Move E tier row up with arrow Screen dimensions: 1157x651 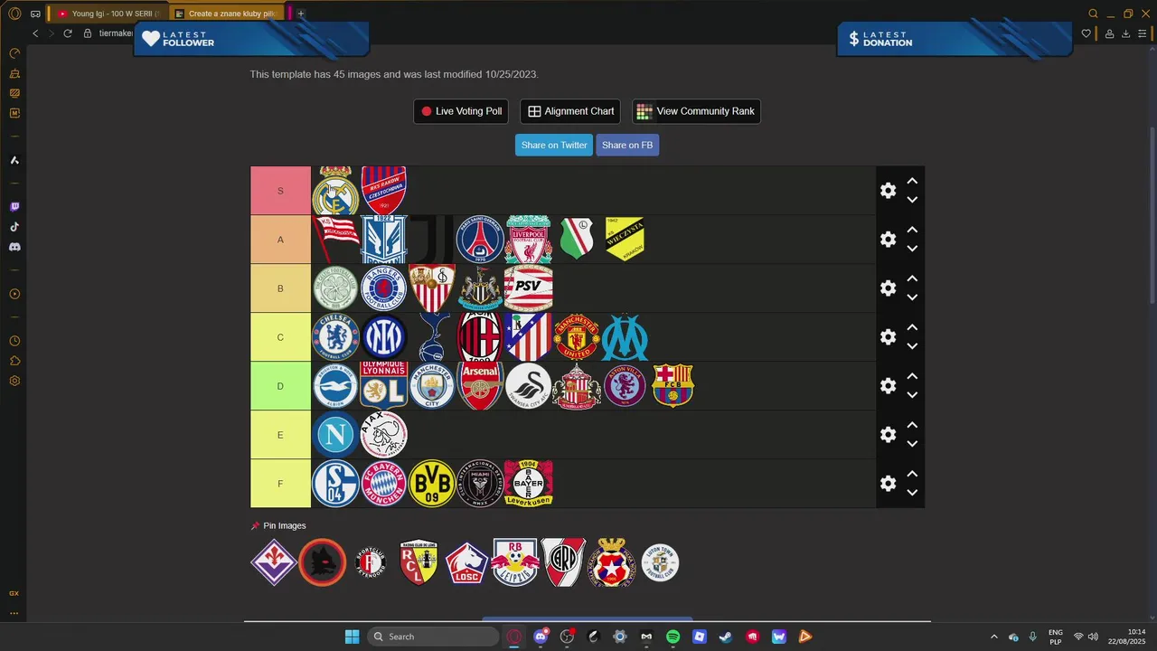(912, 426)
